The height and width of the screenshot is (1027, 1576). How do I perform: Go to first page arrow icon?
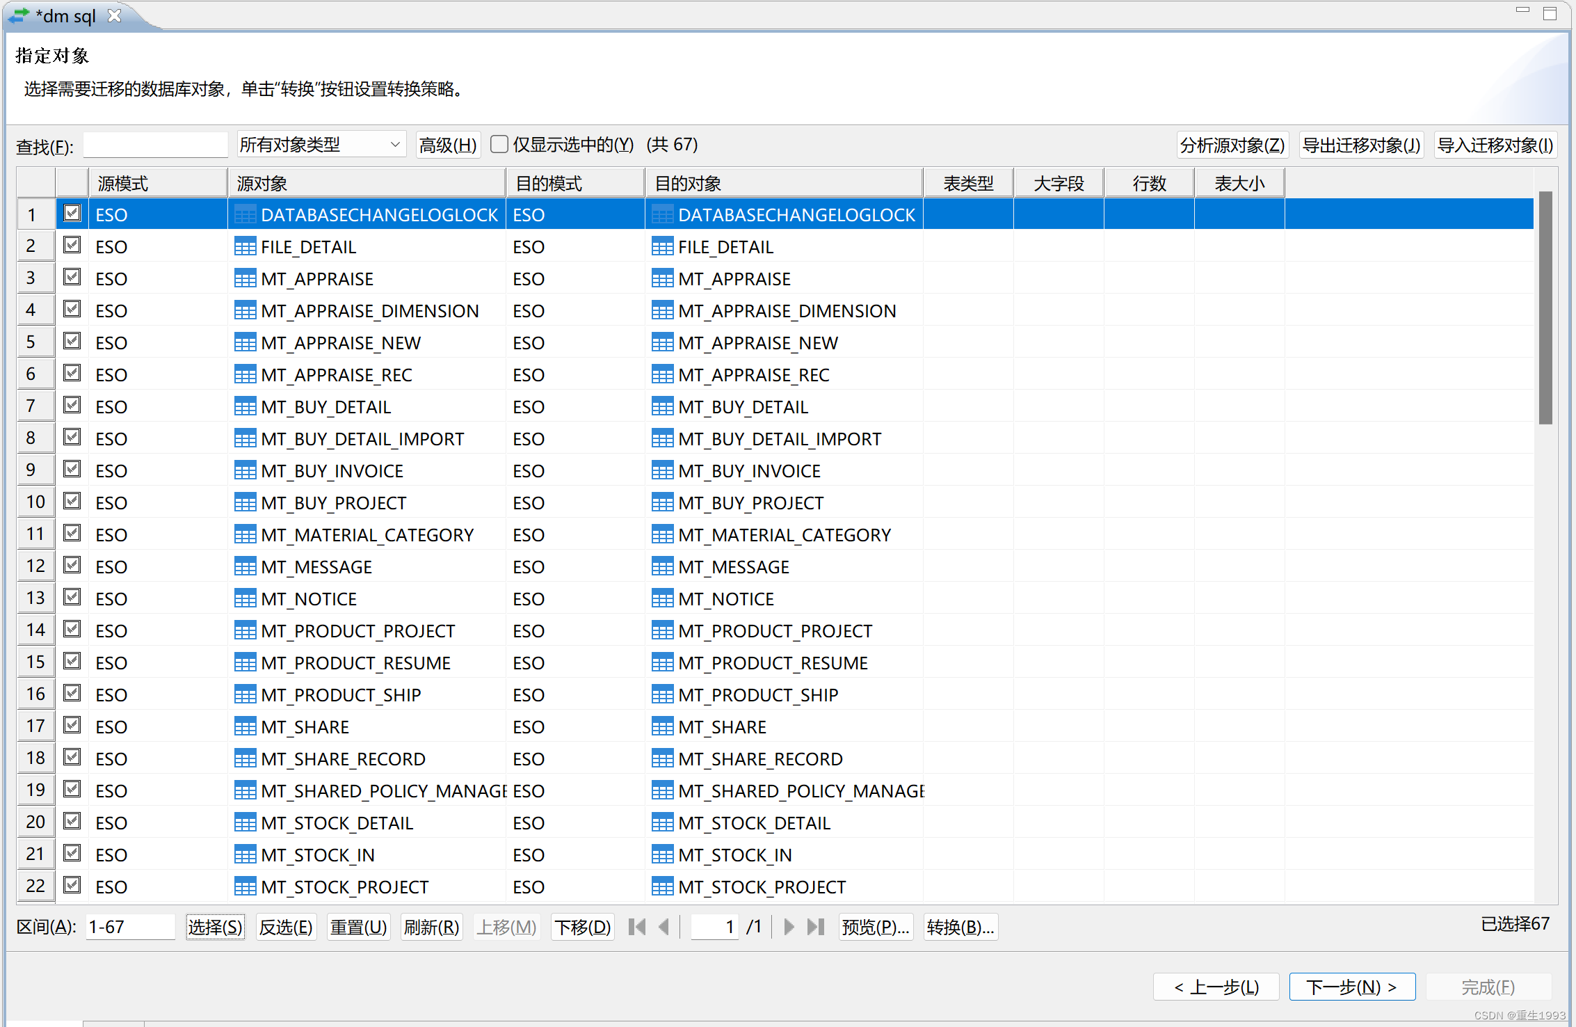tap(637, 927)
